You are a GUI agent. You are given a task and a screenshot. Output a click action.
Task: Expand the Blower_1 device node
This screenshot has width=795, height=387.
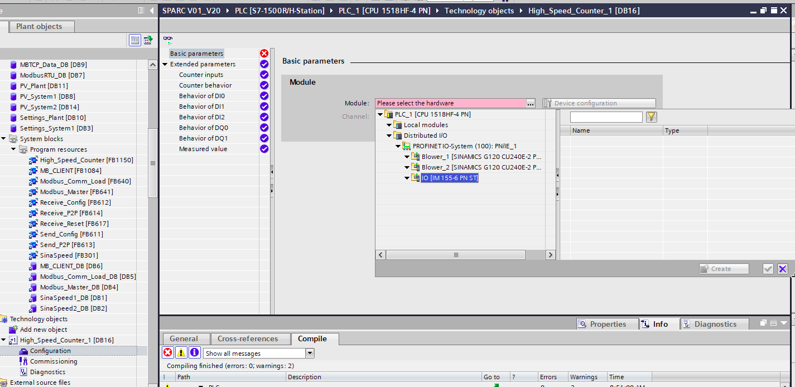click(x=407, y=157)
